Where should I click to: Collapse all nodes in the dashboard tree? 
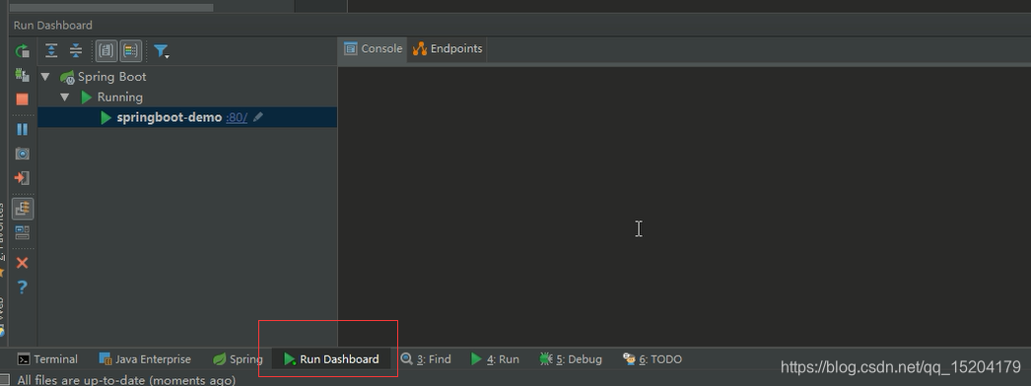tap(76, 50)
